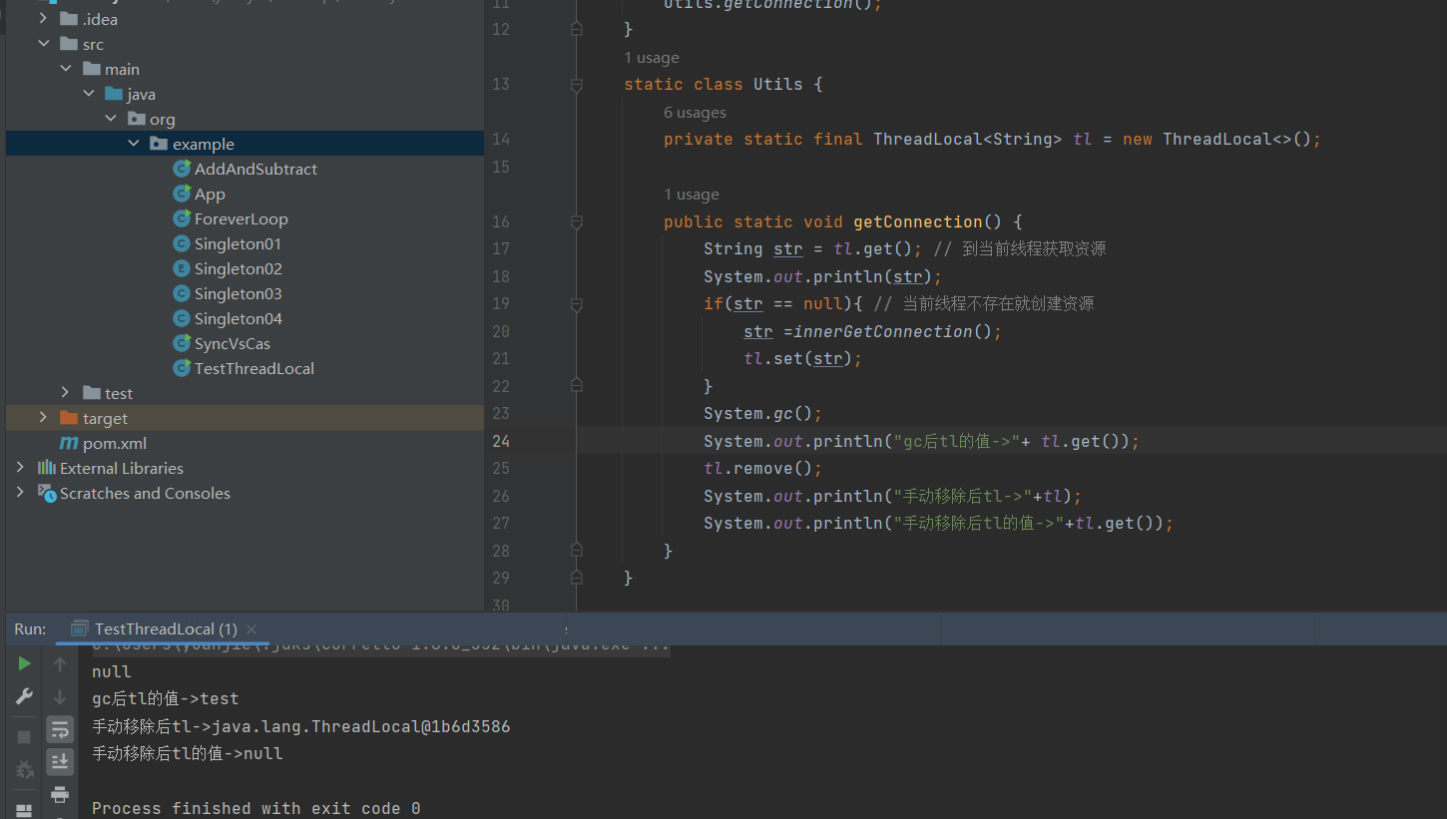This screenshot has height=819, width=1447.
Task: Click '1 usage' hint above class Utils
Action: pyautogui.click(x=652, y=58)
